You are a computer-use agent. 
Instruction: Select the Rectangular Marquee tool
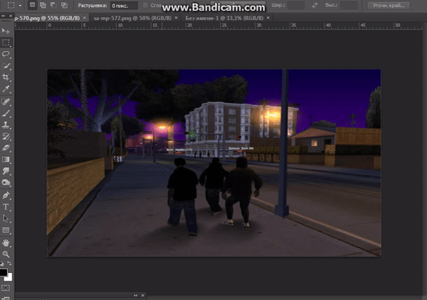point(6,43)
